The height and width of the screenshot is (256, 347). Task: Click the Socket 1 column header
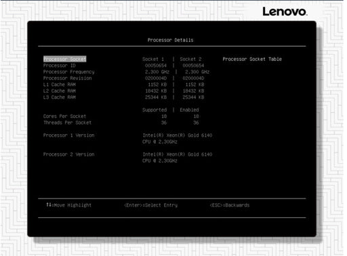click(x=153, y=59)
